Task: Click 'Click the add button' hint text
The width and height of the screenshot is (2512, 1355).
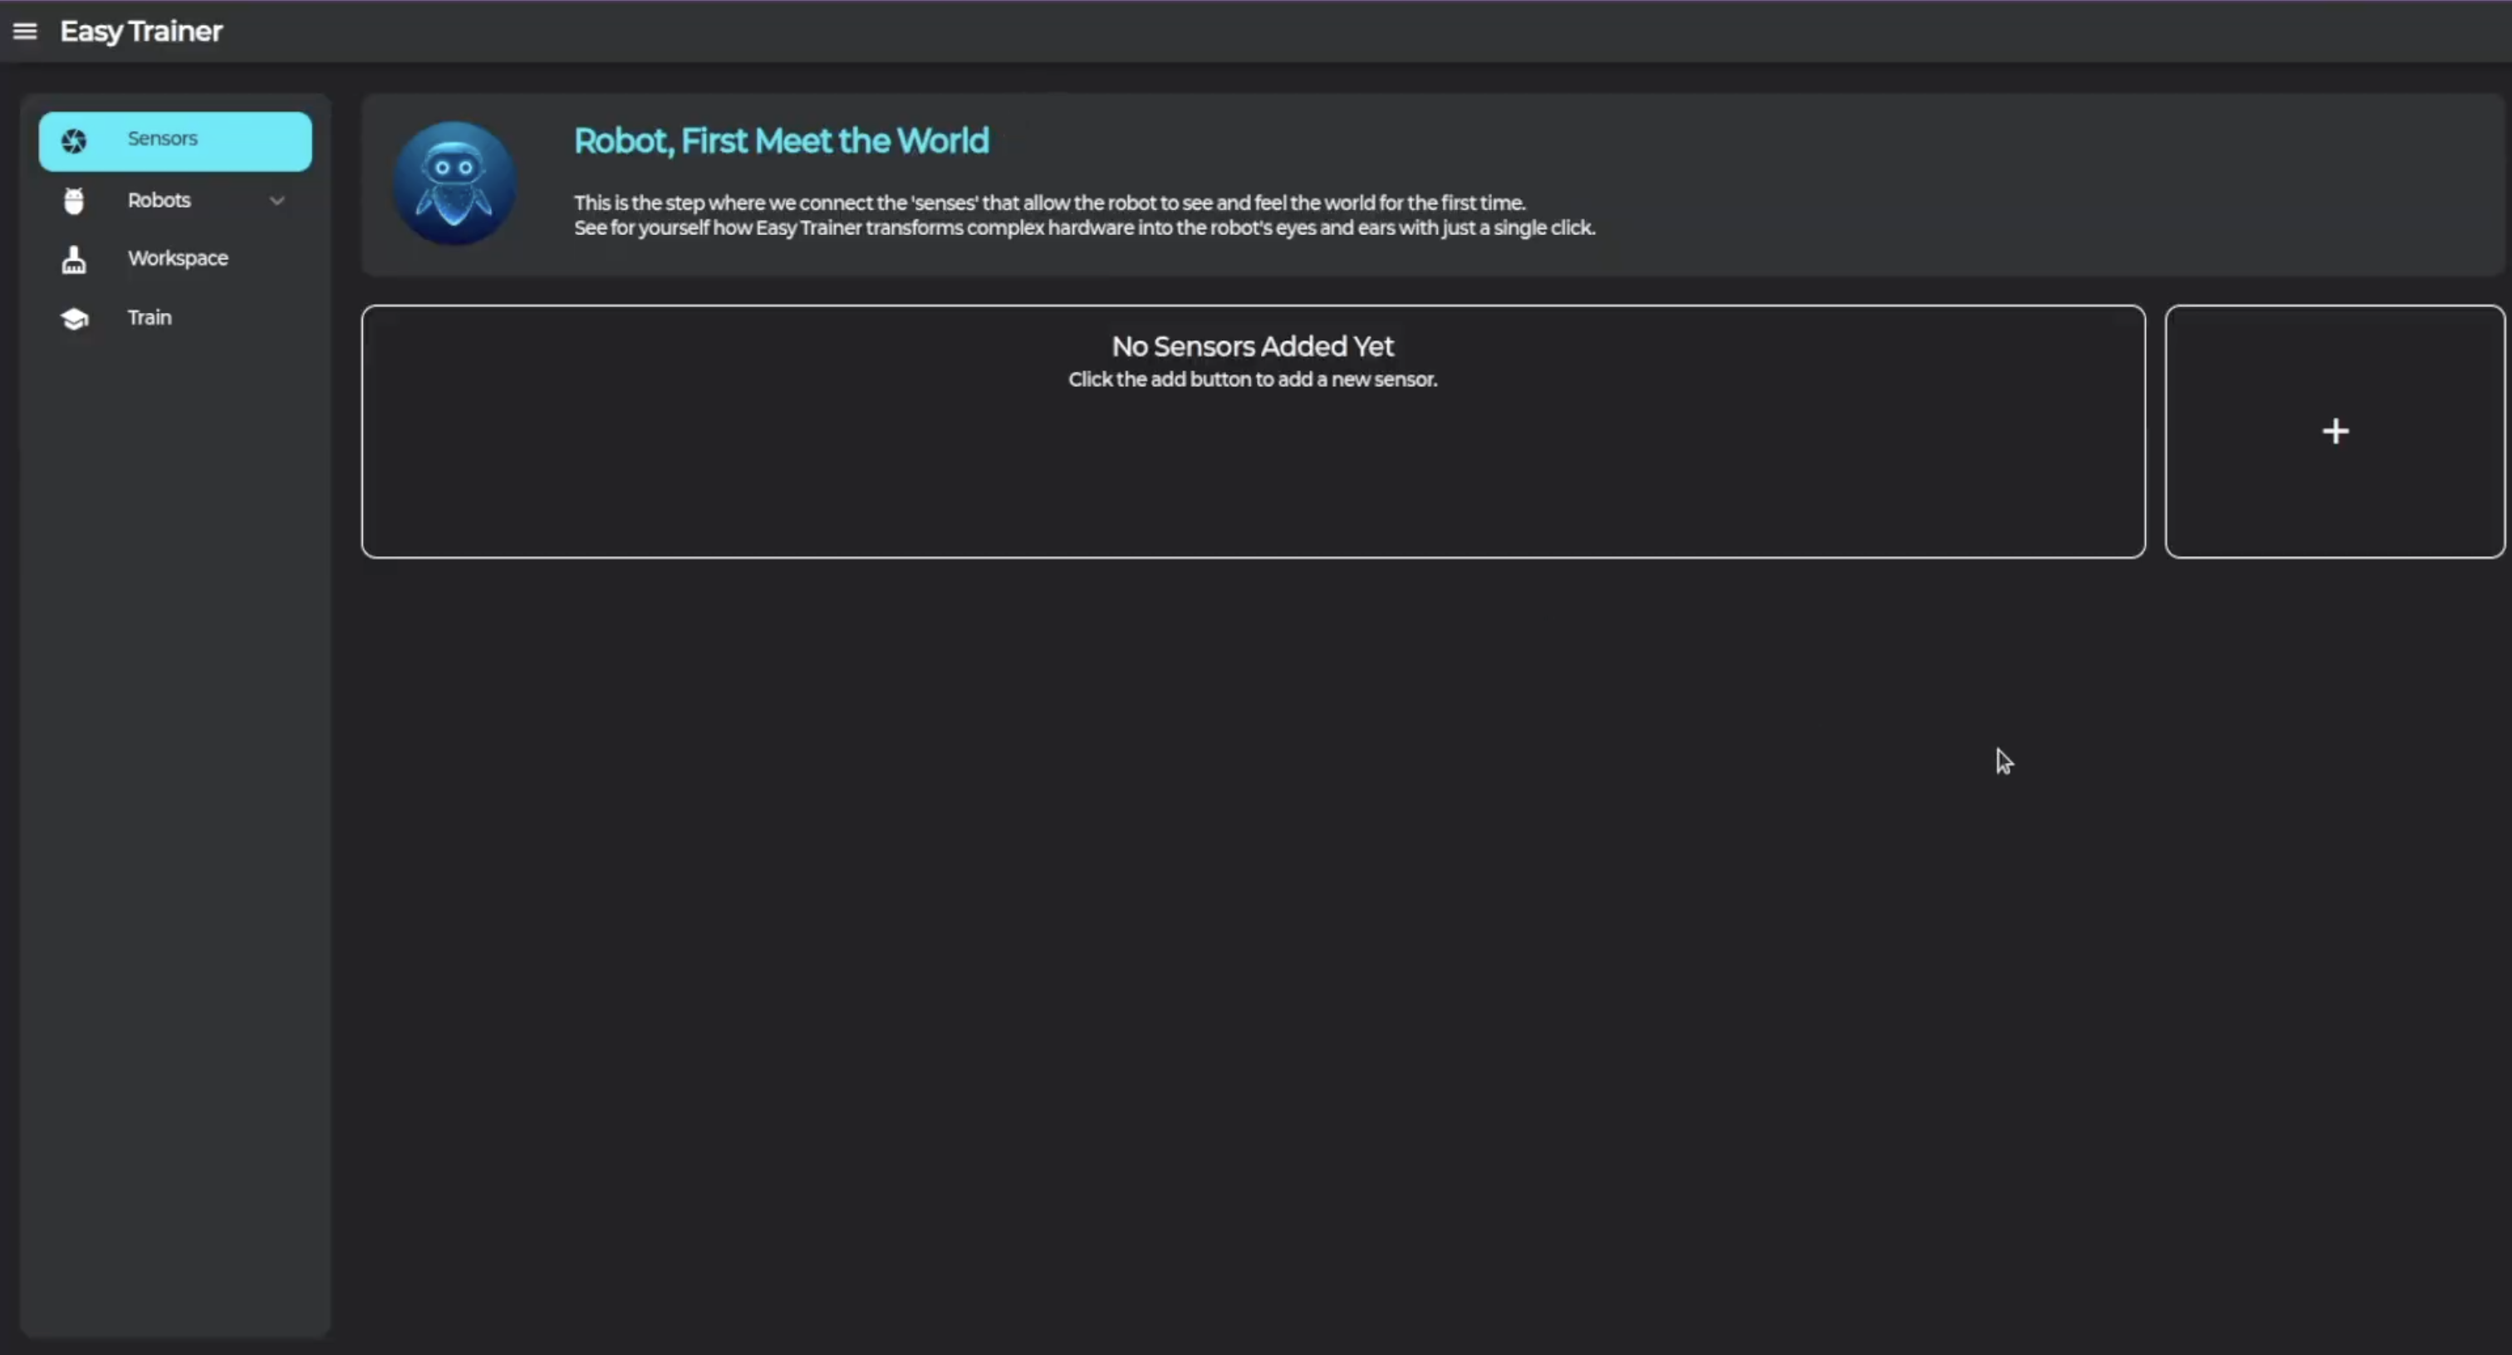Action: pyautogui.click(x=1252, y=379)
